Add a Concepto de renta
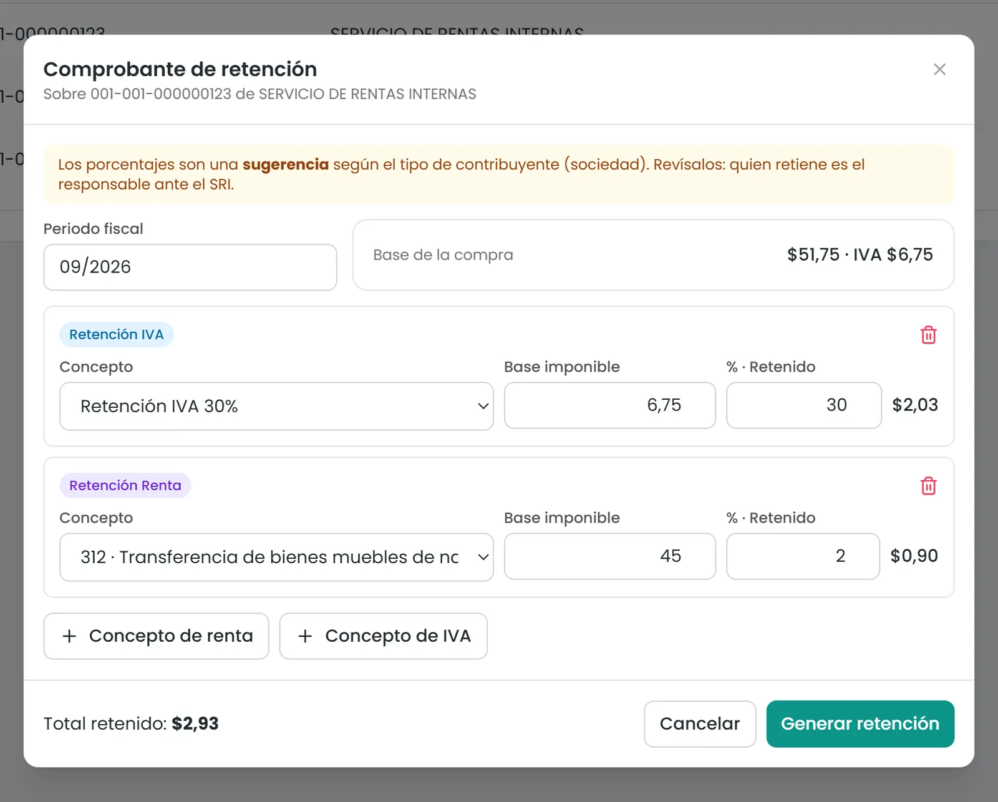Image resolution: width=998 pixels, height=802 pixels. tap(156, 636)
